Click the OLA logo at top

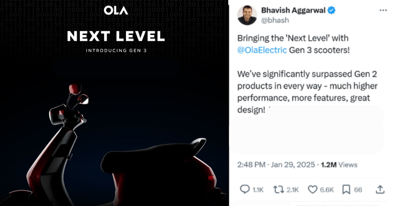[x=116, y=10]
